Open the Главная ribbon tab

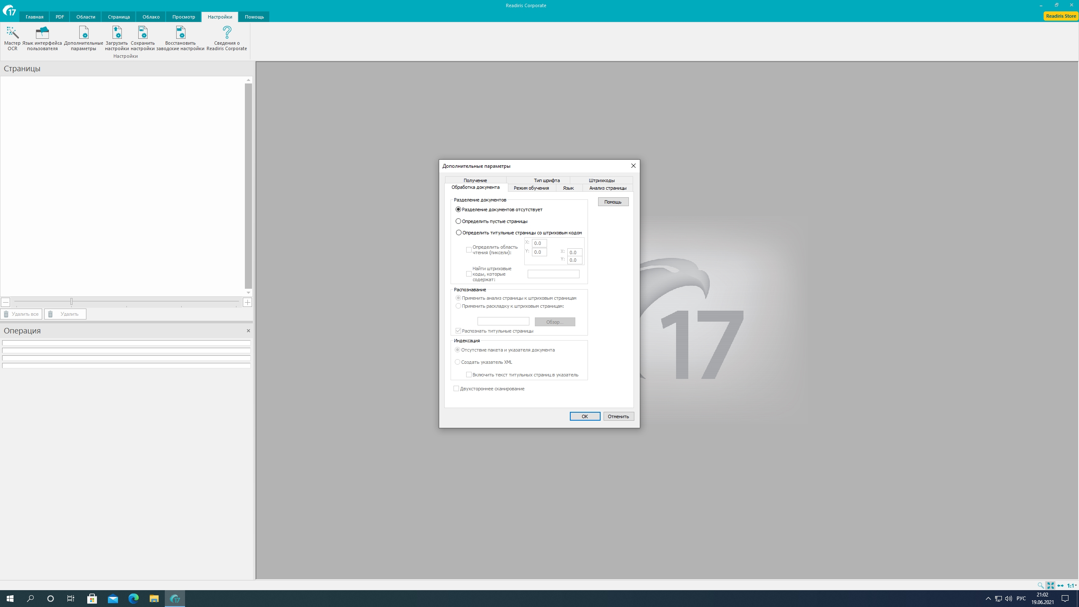[34, 17]
